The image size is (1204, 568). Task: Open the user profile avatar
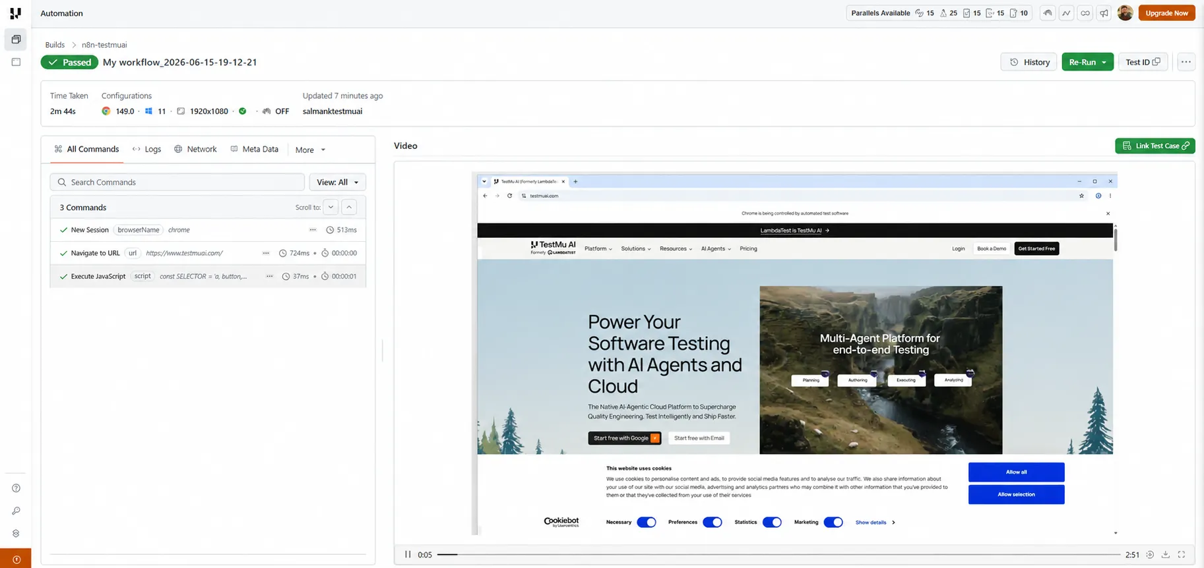click(x=1125, y=13)
